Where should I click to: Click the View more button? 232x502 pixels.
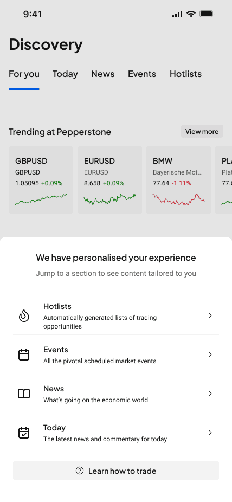click(202, 132)
